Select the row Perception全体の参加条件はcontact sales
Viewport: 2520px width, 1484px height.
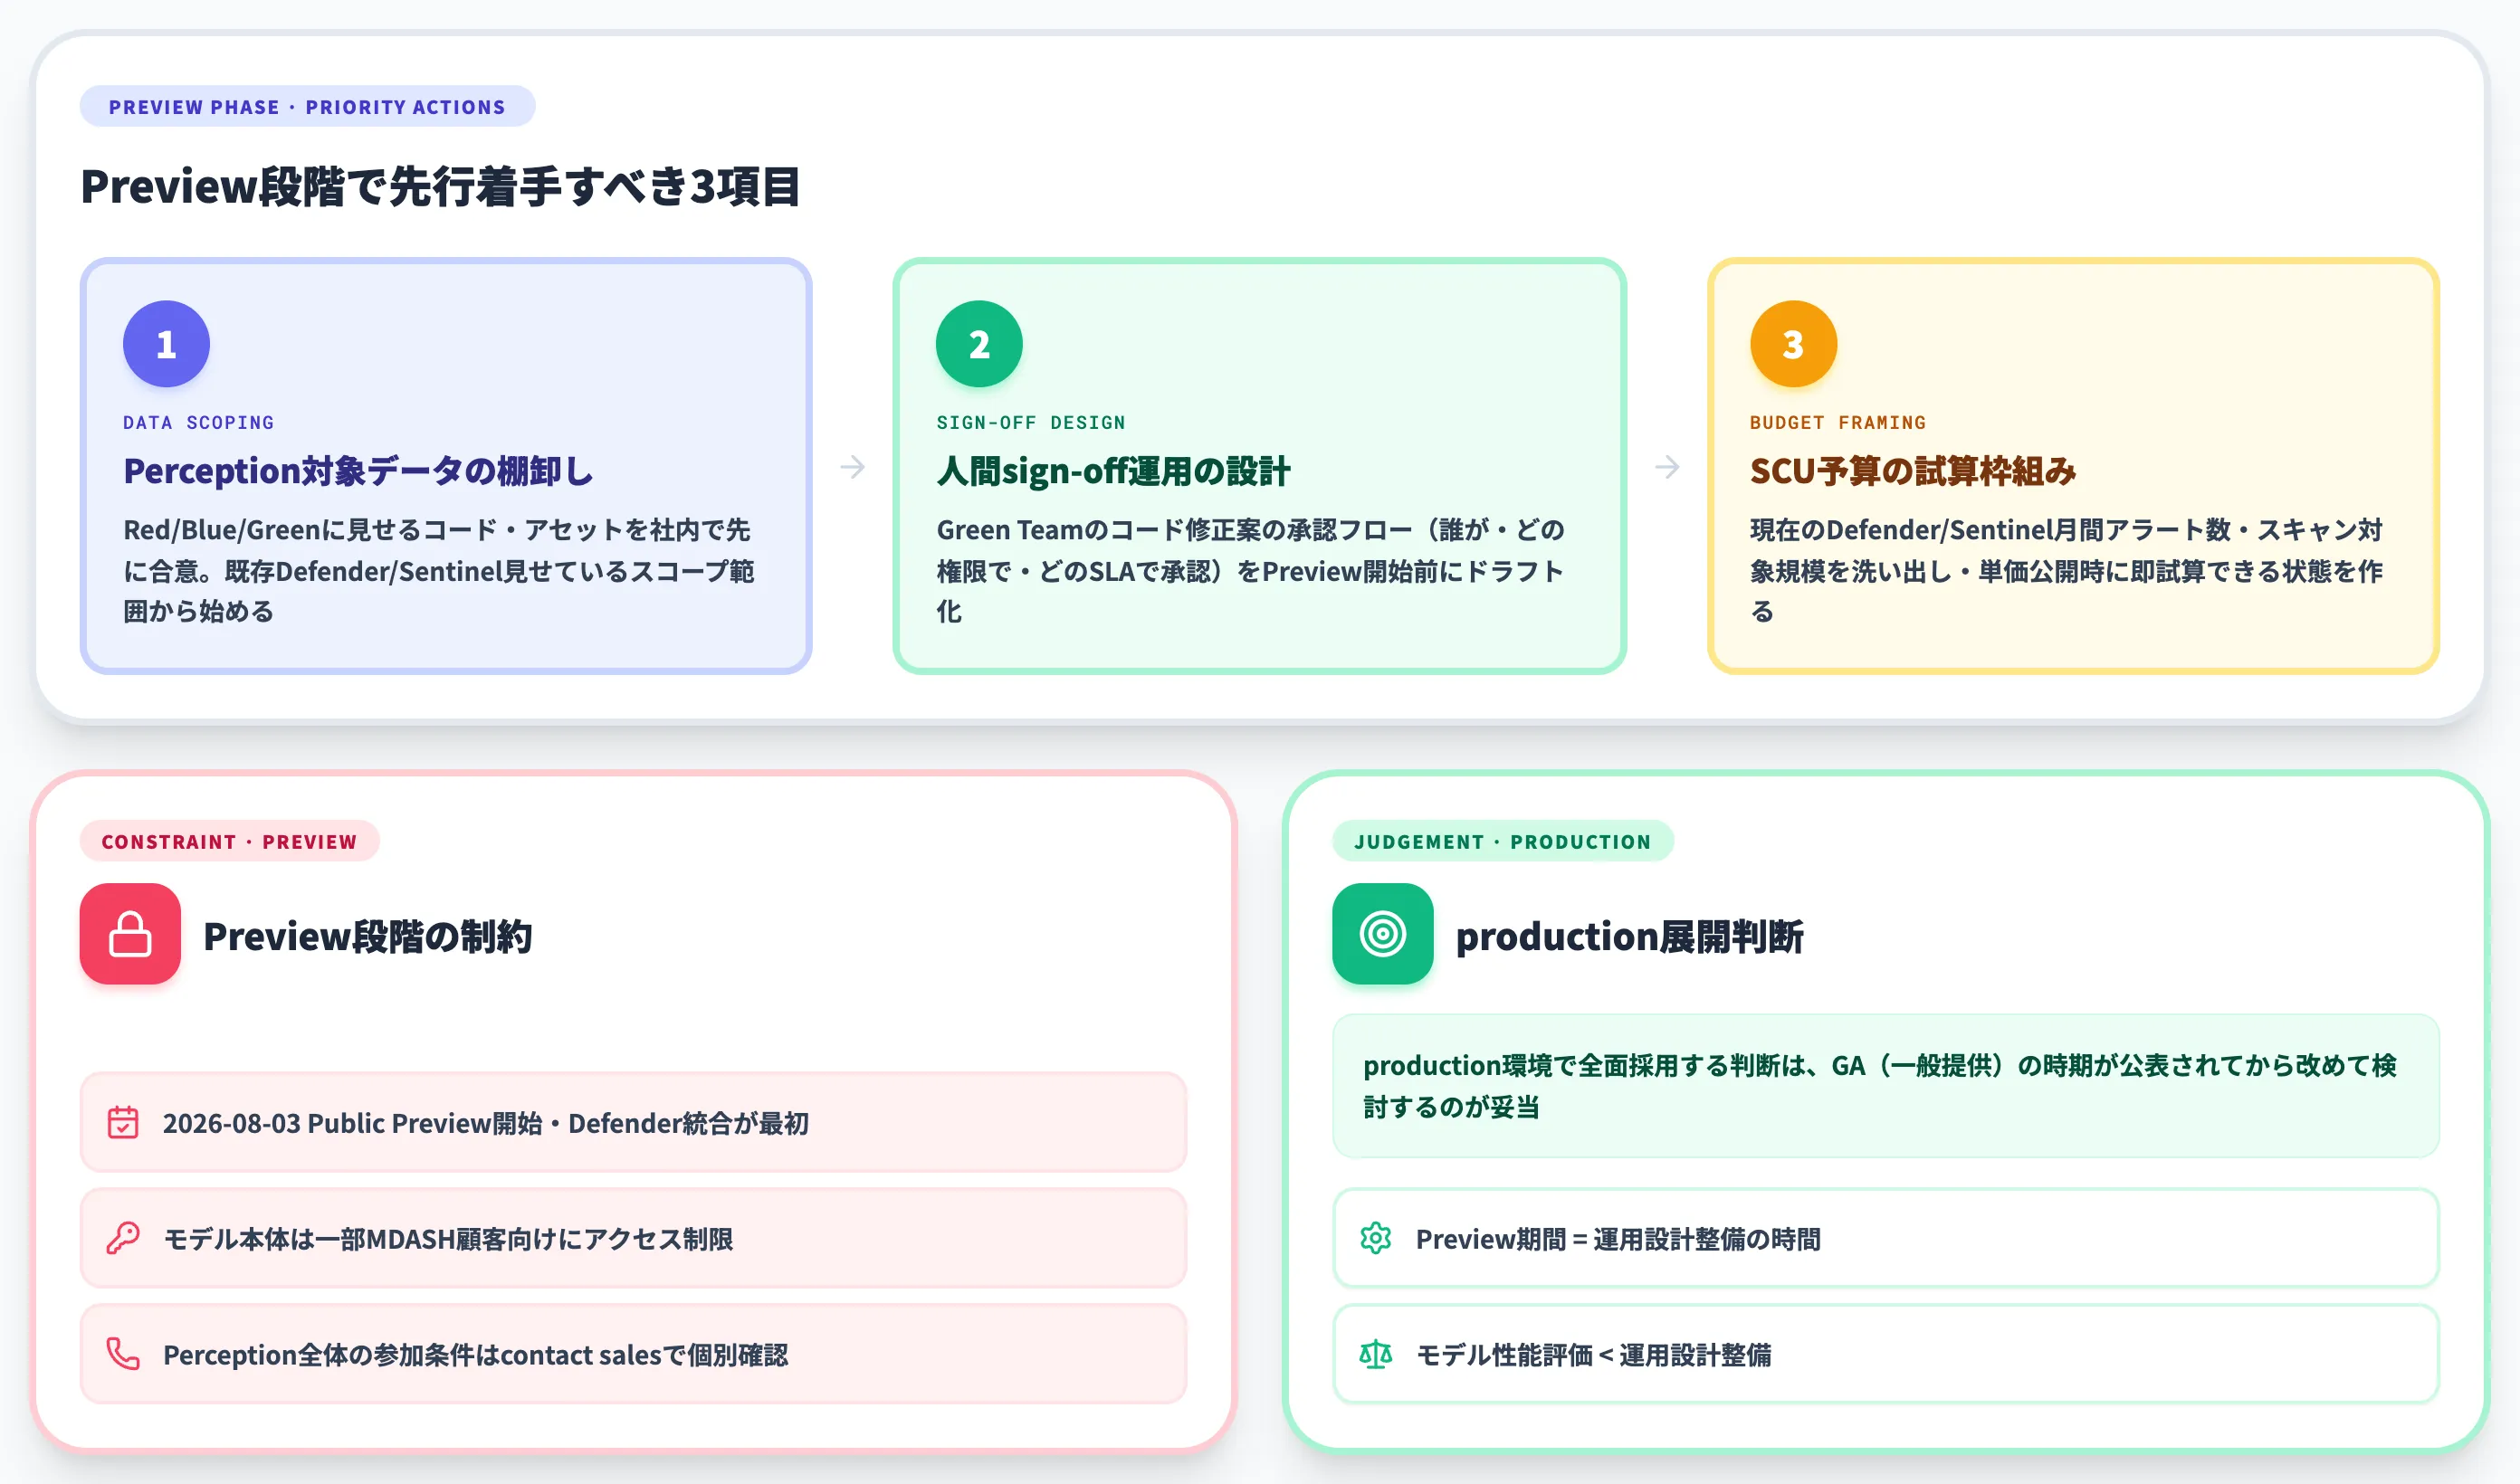[x=633, y=1354]
